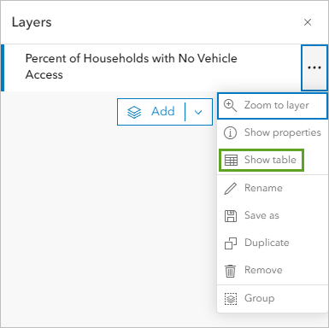Open the layer options ellipsis menu
Viewport: 329px width, 328px height.
pyautogui.click(x=314, y=67)
